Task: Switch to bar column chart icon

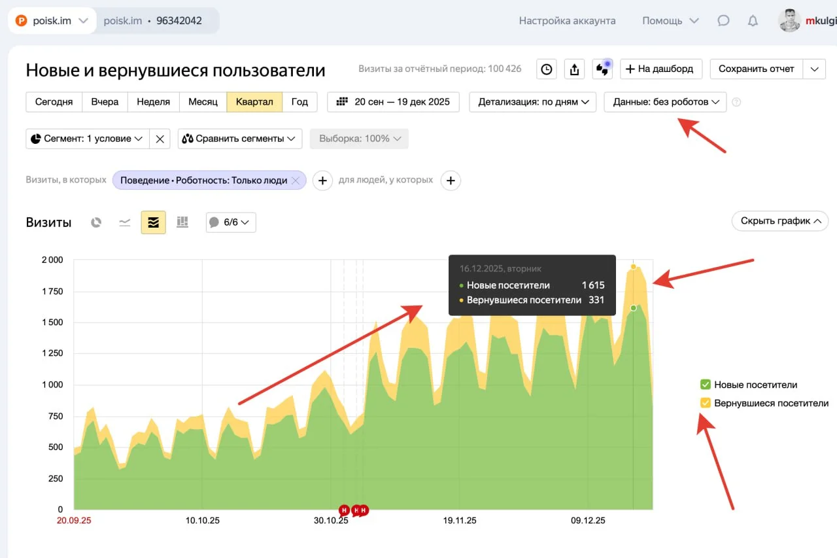Action: click(182, 222)
